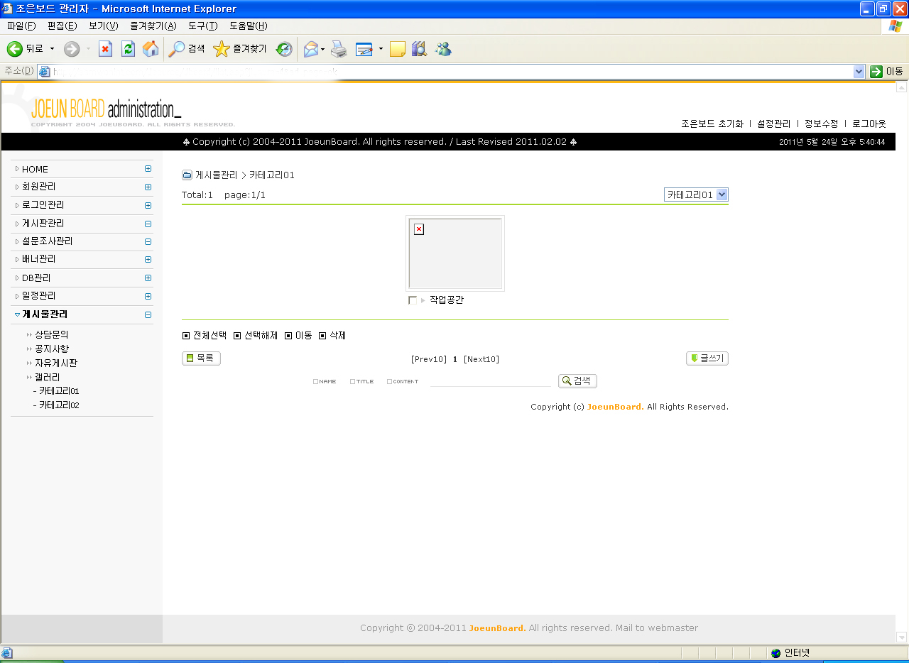Screen dimensions: 909x663
Task: Expand the 일정관리 sidebar plus icon
Action: click(x=148, y=296)
